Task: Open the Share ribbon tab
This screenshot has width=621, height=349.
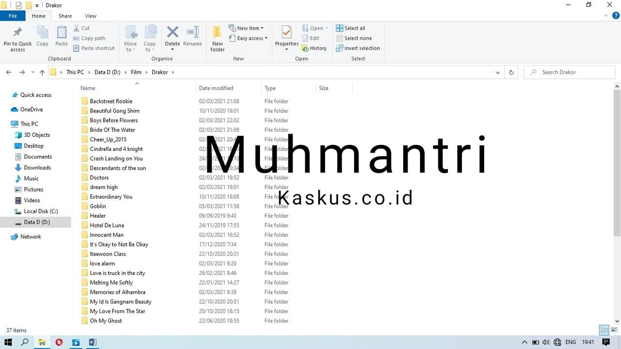Action: pyautogui.click(x=65, y=16)
